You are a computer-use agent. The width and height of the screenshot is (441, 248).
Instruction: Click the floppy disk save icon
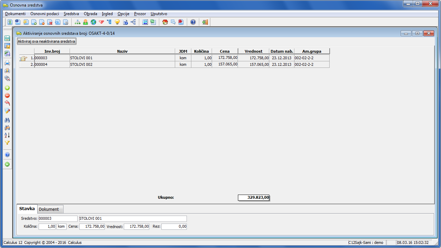pos(7,38)
